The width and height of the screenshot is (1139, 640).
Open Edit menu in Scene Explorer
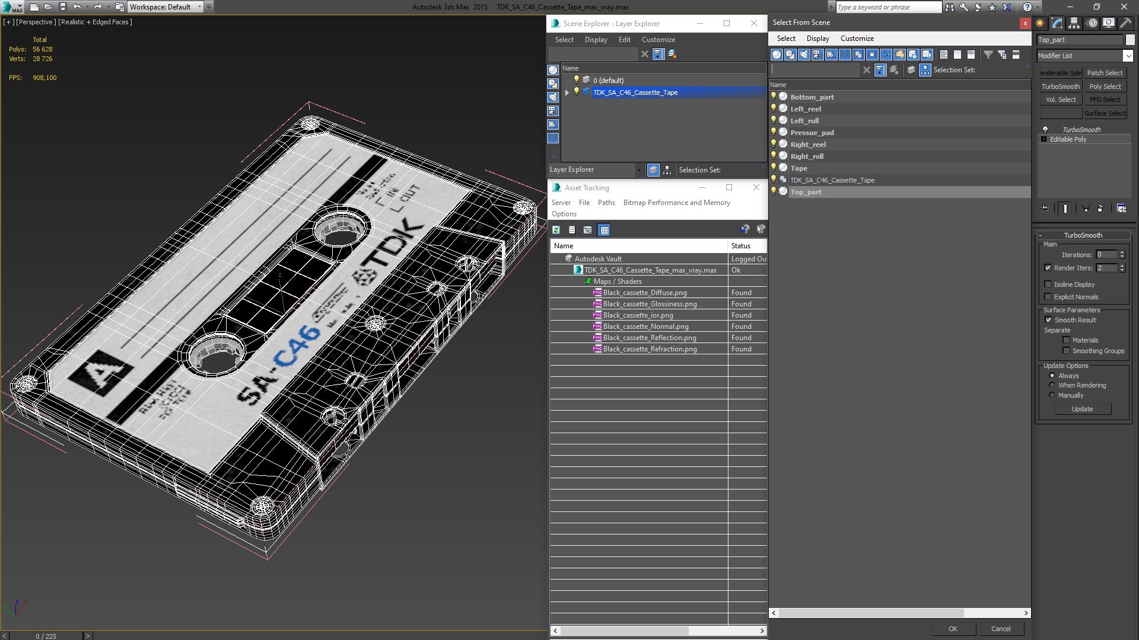pyautogui.click(x=624, y=40)
